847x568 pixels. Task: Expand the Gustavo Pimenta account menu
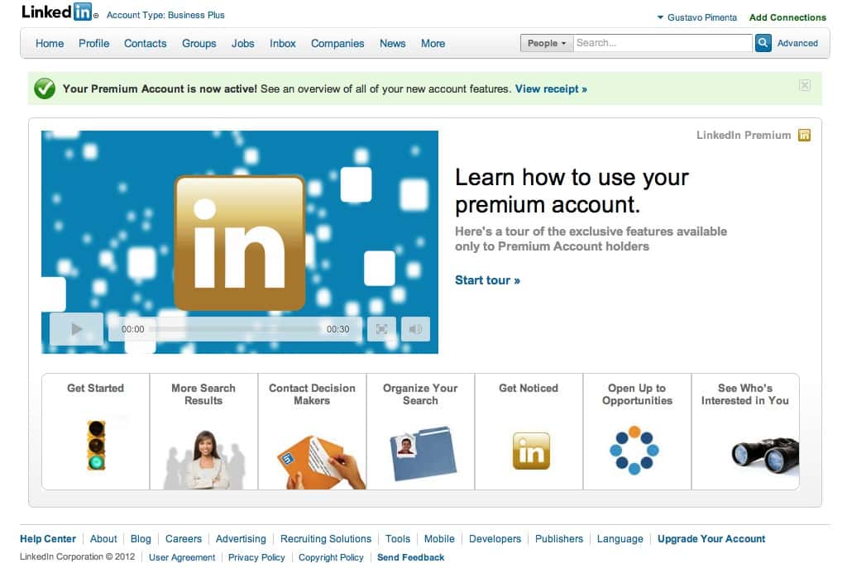tap(696, 17)
